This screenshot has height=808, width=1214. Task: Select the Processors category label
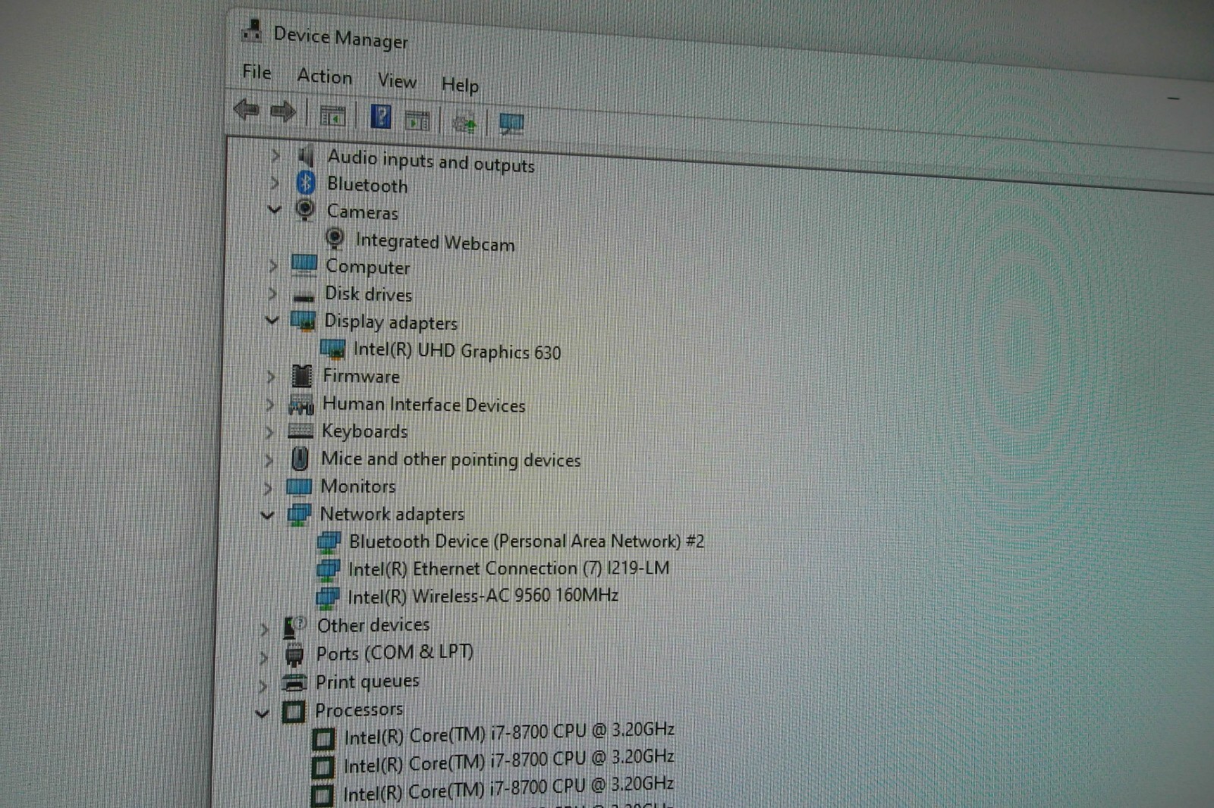pyautogui.click(x=359, y=710)
